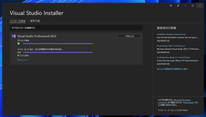Open the installer settings gear icon
This screenshot has width=206, height=117.
171,6
